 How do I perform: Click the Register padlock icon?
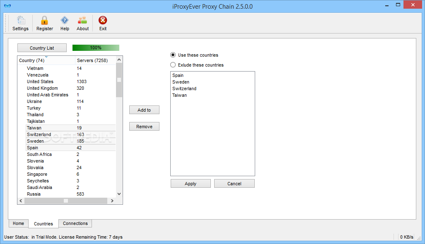(x=44, y=23)
